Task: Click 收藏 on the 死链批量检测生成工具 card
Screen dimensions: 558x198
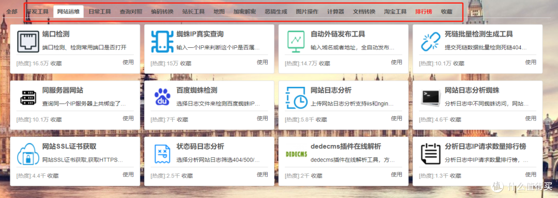Action: [x=459, y=63]
